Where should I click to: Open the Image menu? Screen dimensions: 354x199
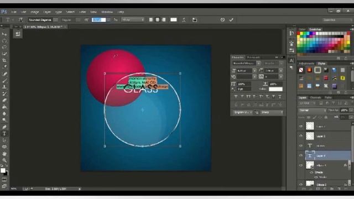click(x=34, y=12)
